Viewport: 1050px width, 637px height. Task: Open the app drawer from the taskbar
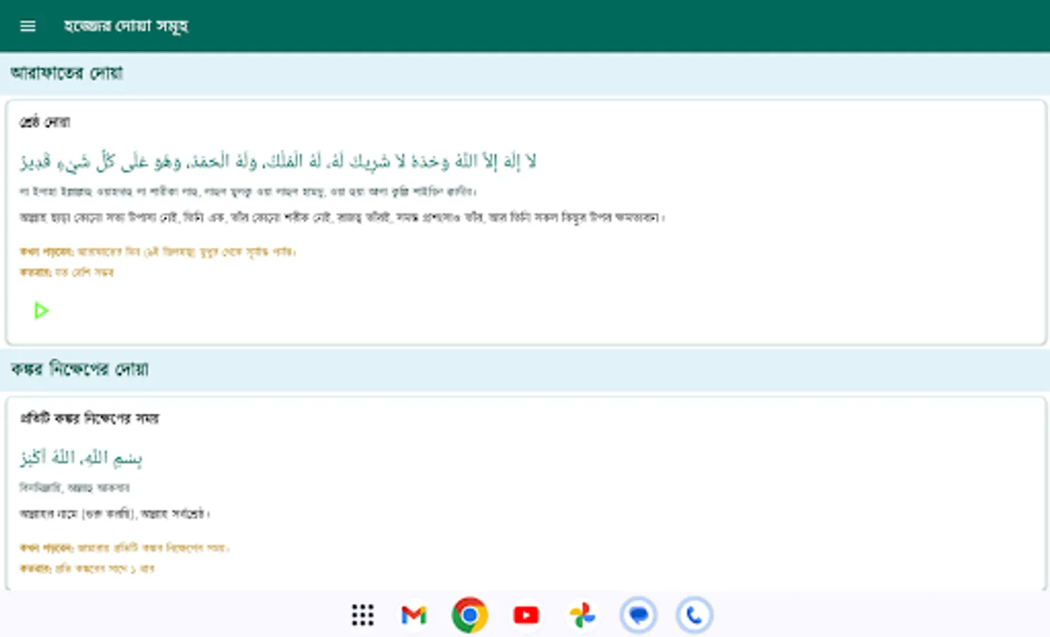362,615
